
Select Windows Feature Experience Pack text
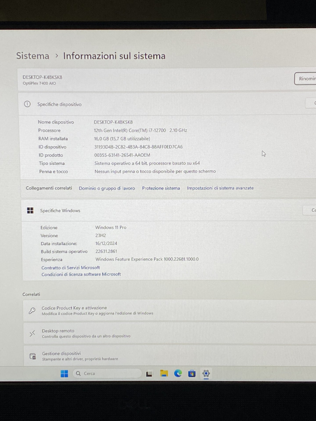(147, 259)
